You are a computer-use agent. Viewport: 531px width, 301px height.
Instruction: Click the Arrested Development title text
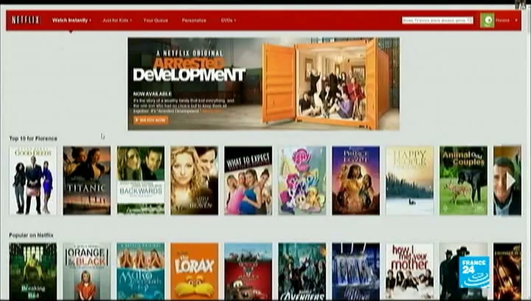pos(189,69)
